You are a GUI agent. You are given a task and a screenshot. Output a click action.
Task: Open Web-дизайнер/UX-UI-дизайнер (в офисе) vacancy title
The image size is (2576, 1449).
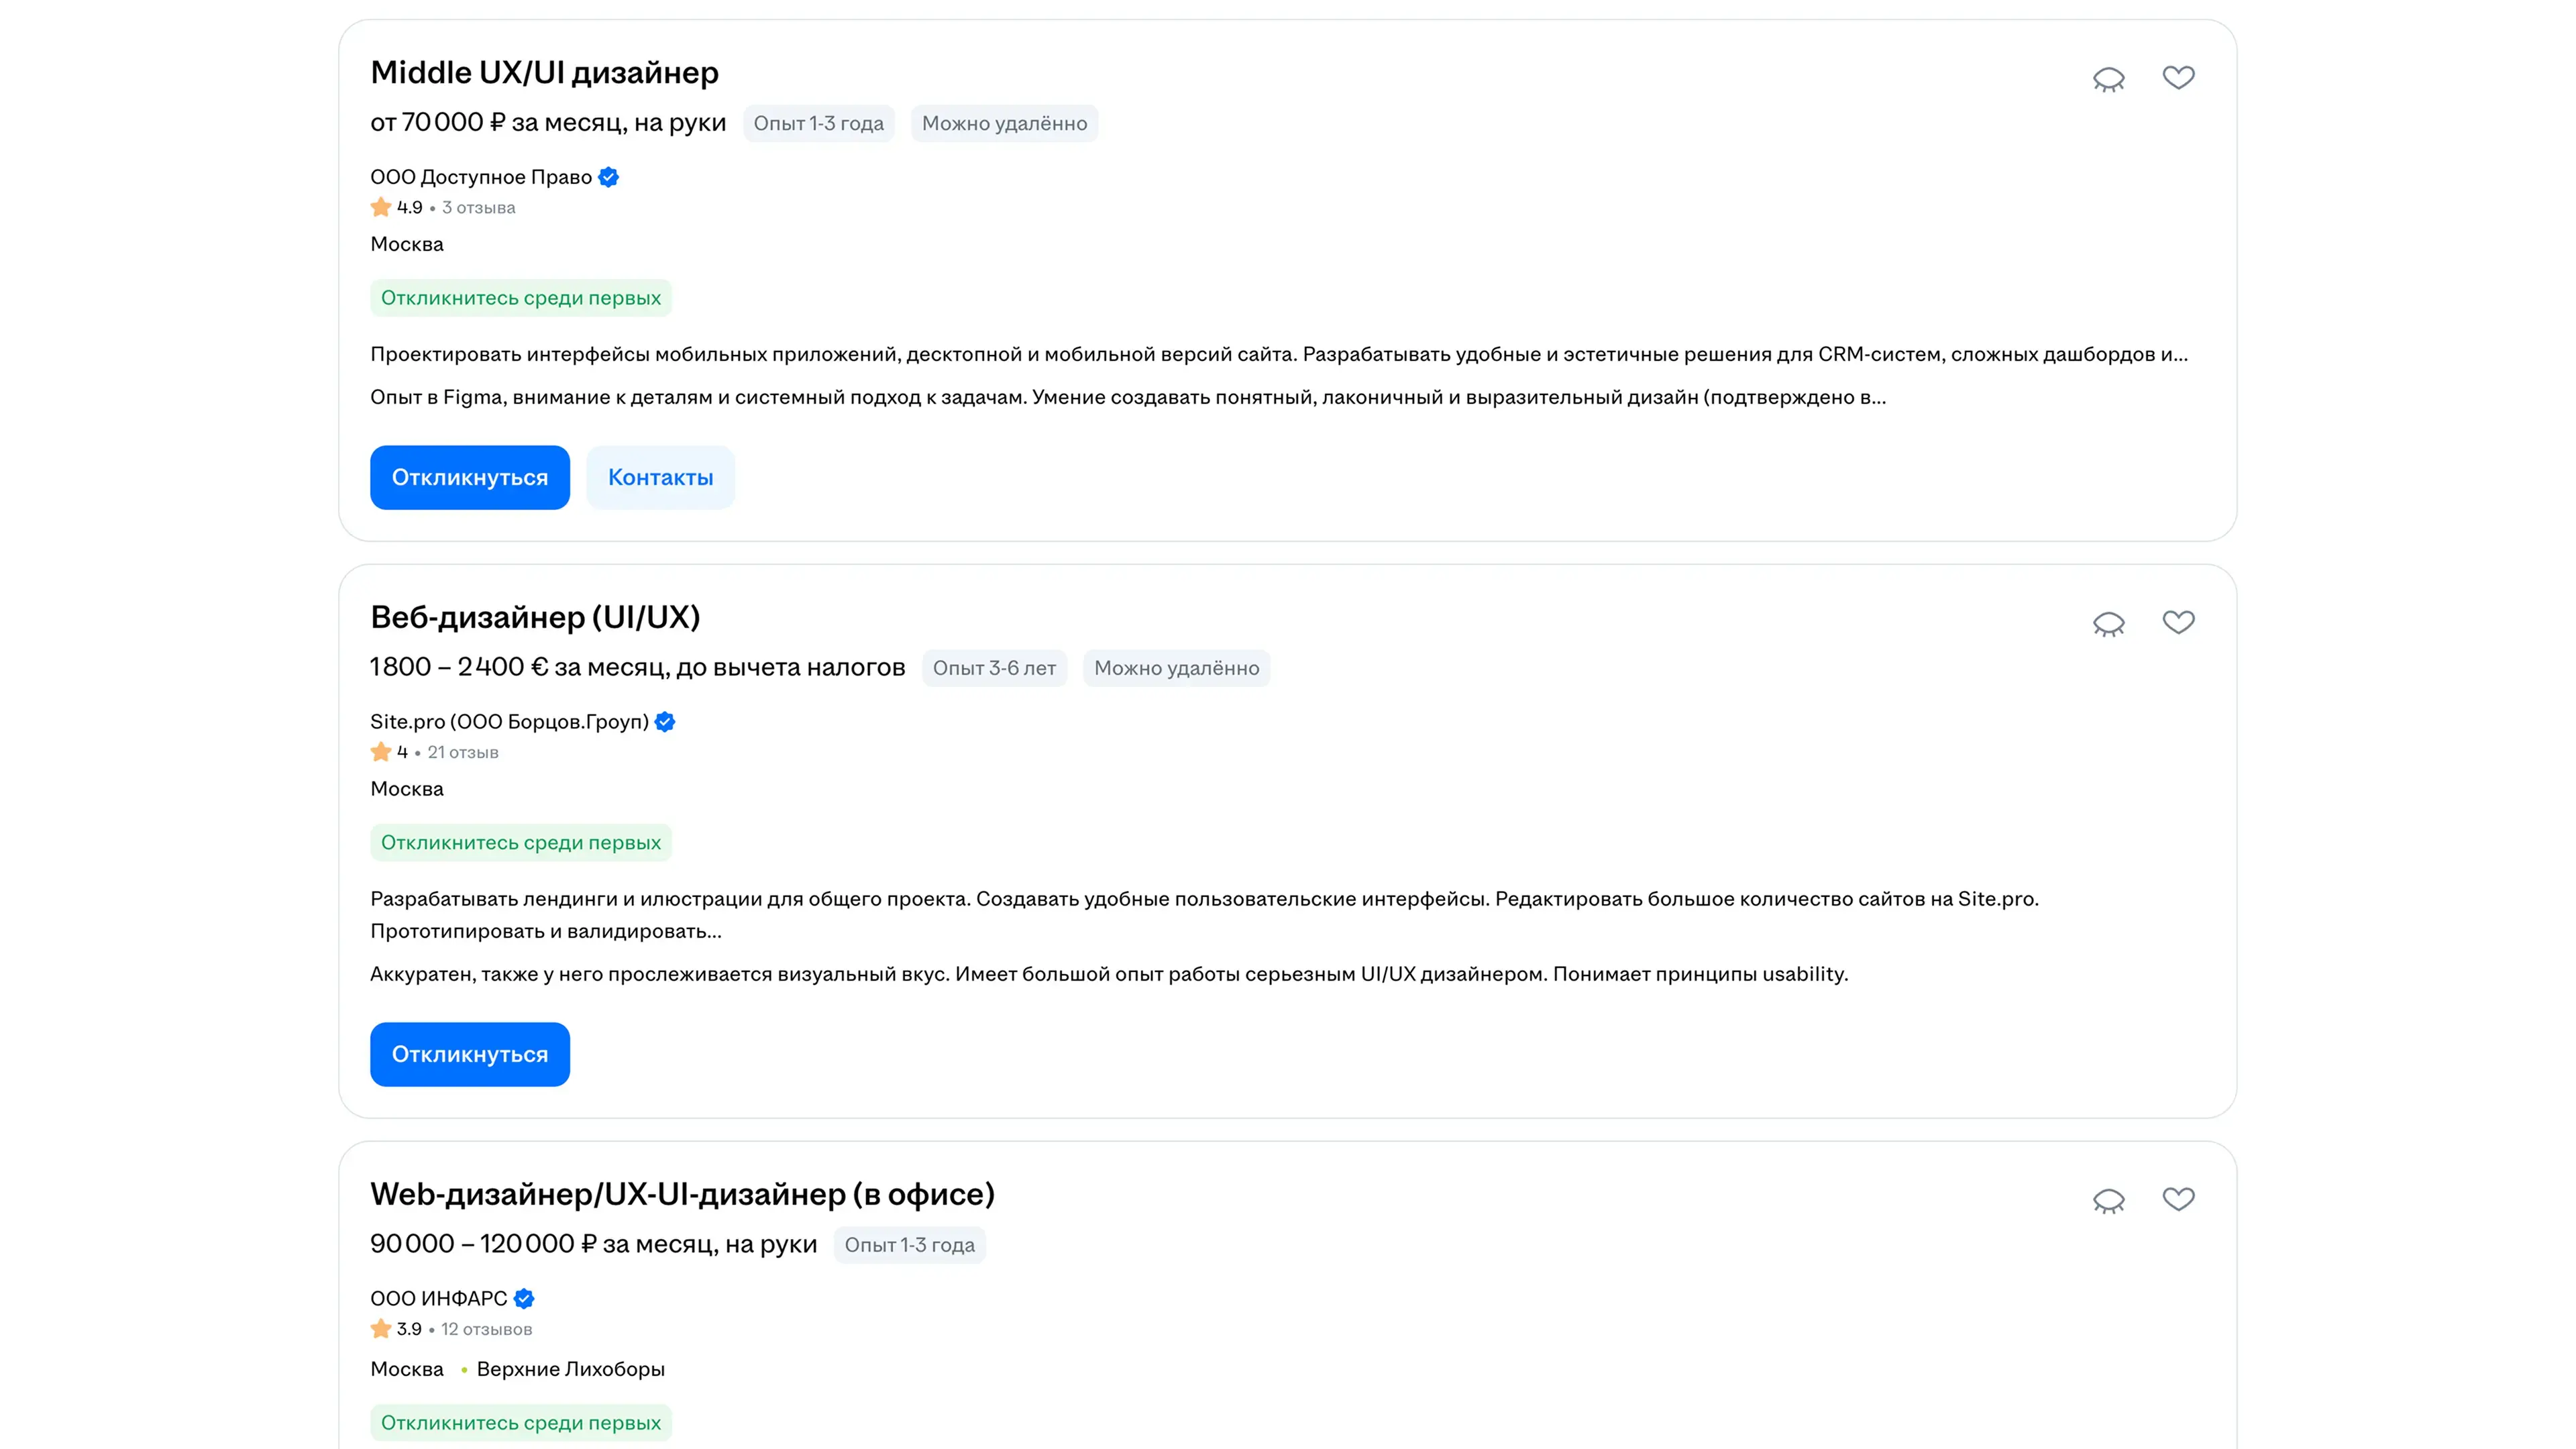click(682, 1194)
